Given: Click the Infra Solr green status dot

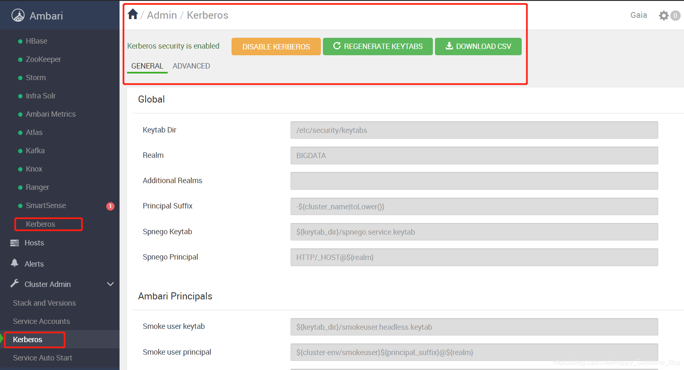Looking at the screenshot, I should (x=20, y=96).
